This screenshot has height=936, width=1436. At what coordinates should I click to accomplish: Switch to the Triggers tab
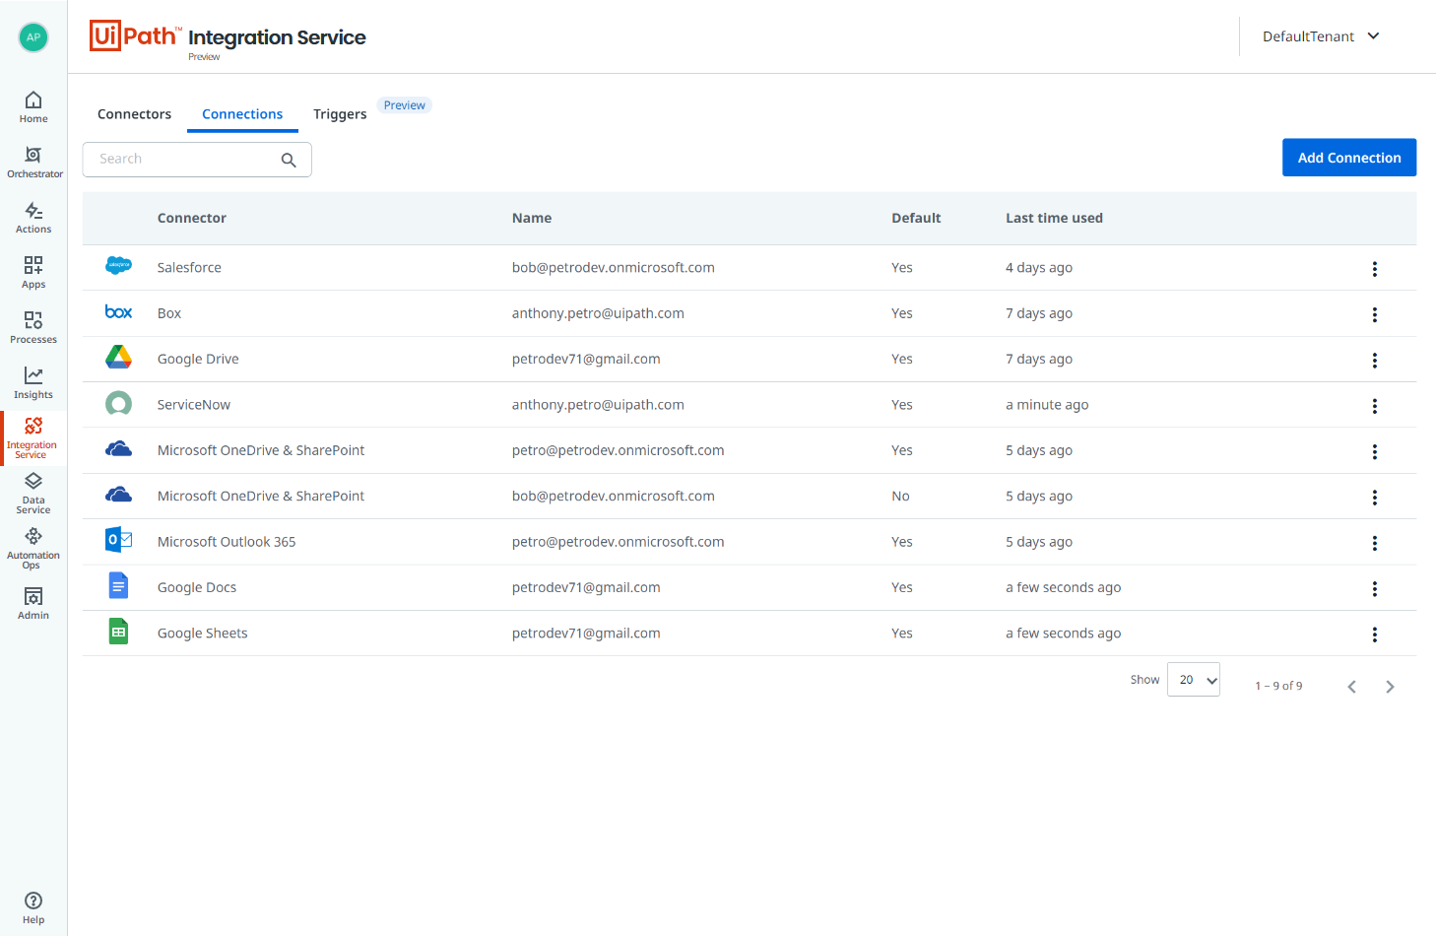point(340,114)
